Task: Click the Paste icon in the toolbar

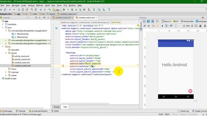Action: (x=27, y=10)
